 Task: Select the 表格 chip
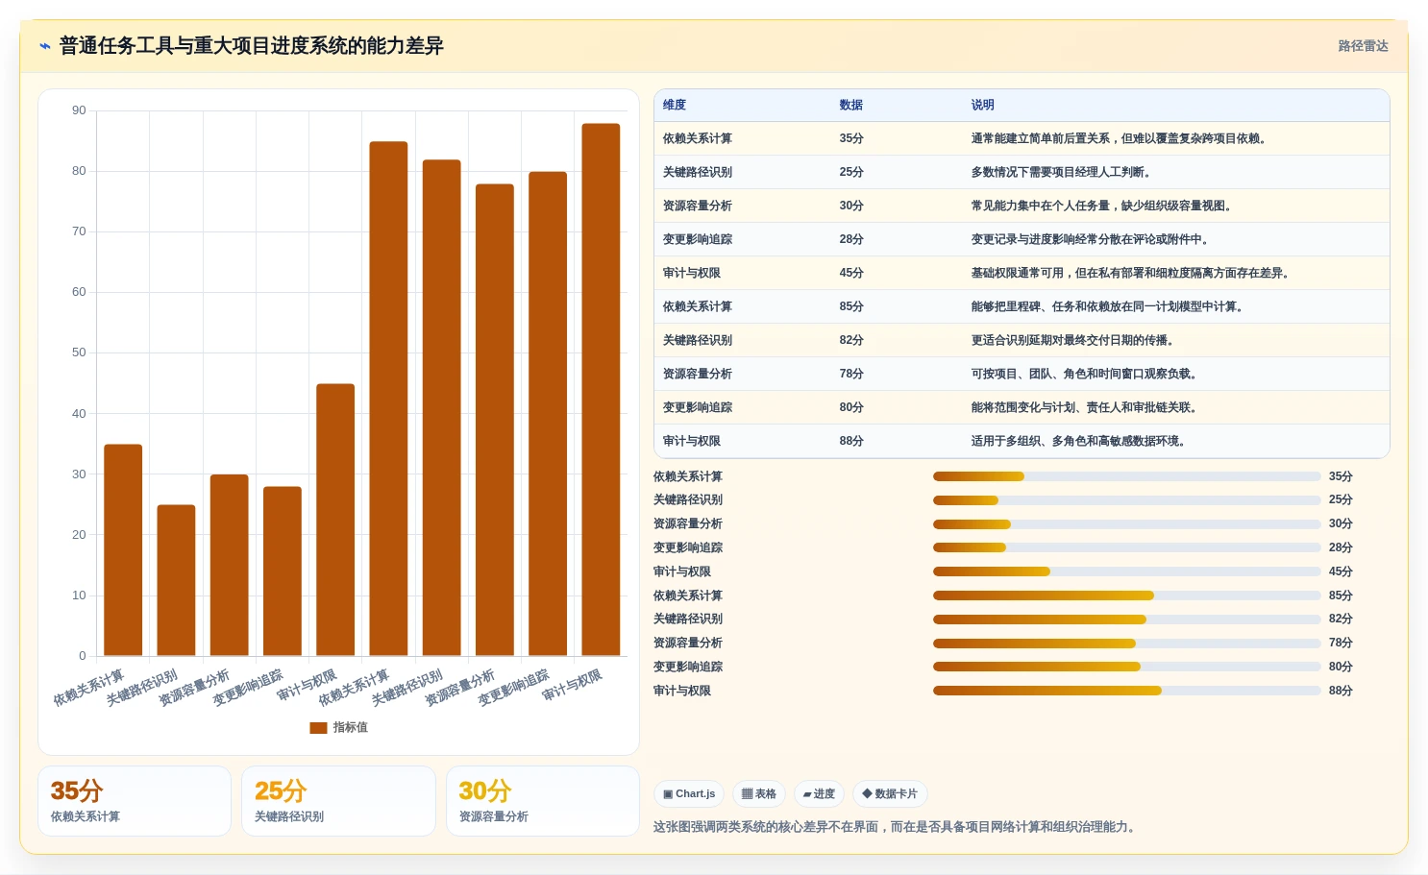coord(759,793)
